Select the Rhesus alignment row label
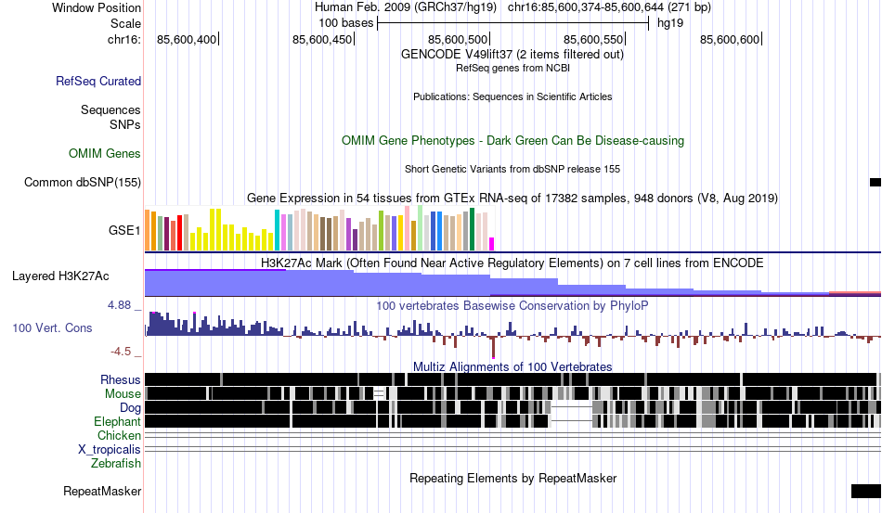 121,379
